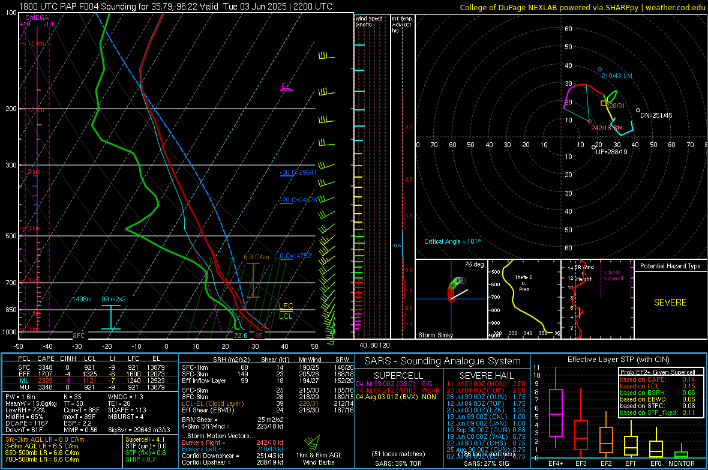
Task: Click the 'Effective Layer STP (with CIN)' title
Action: (619, 360)
